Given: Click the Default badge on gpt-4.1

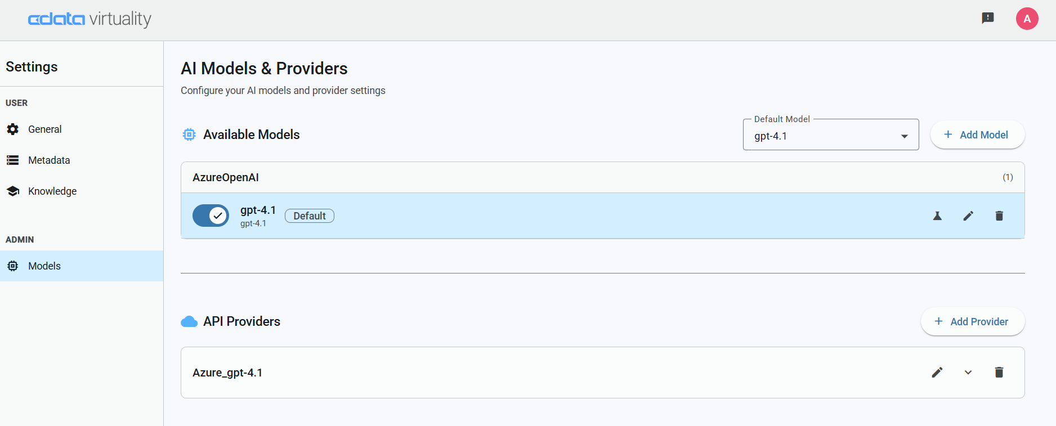Looking at the screenshot, I should pyautogui.click(x=309, y=216).
